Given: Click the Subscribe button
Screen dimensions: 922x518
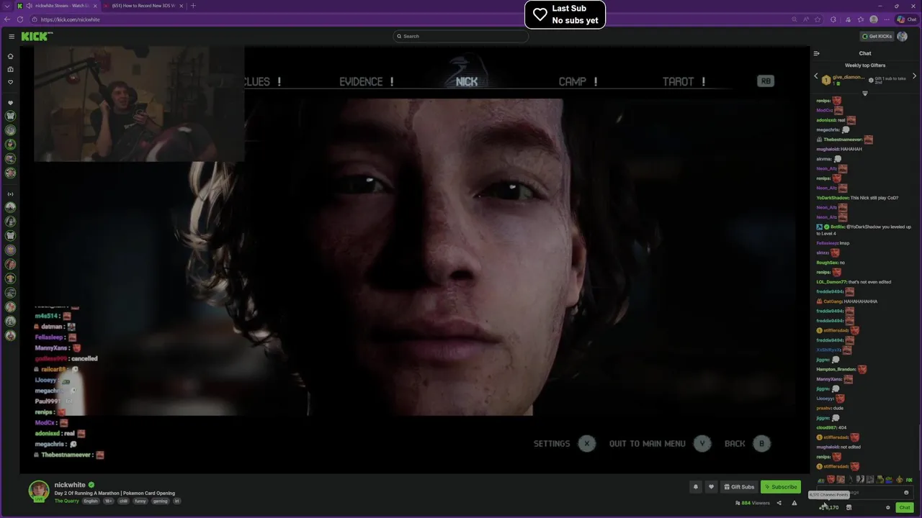Looking at the screenshot, I should pyautogui.click(x=781, y=487).
